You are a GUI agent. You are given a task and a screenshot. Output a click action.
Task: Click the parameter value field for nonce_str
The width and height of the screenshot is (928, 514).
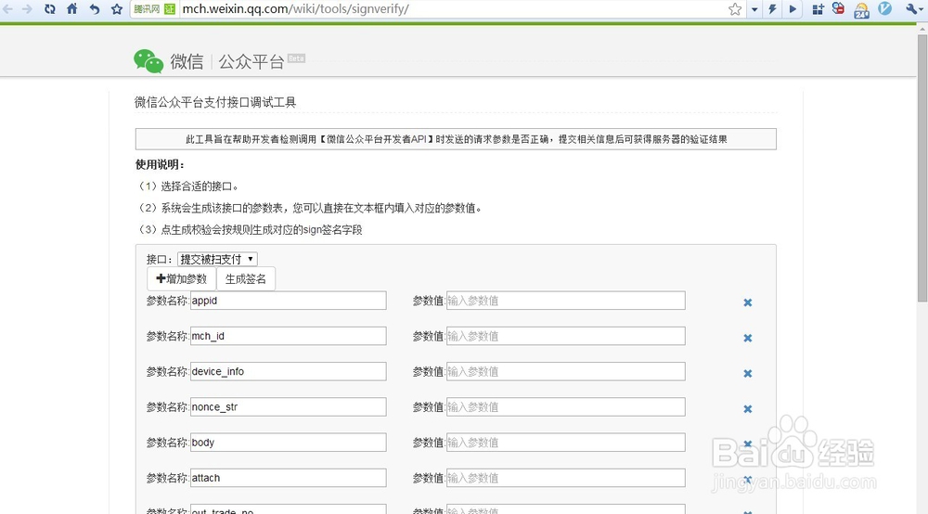coord(566,407)
